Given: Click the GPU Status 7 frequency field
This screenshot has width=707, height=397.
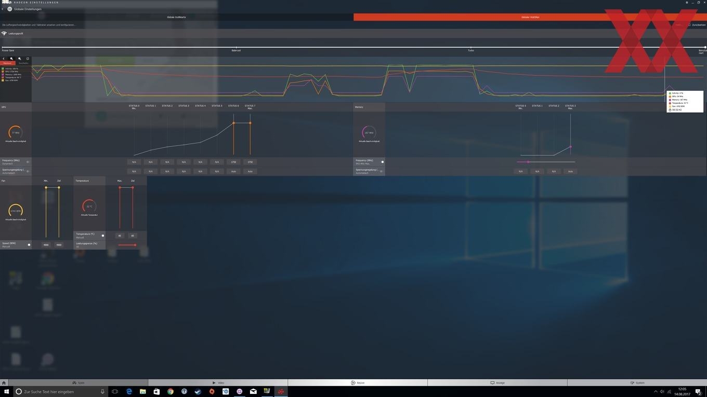Looking at the screenshot, I should pyautogui.click(x=250, y=162).
